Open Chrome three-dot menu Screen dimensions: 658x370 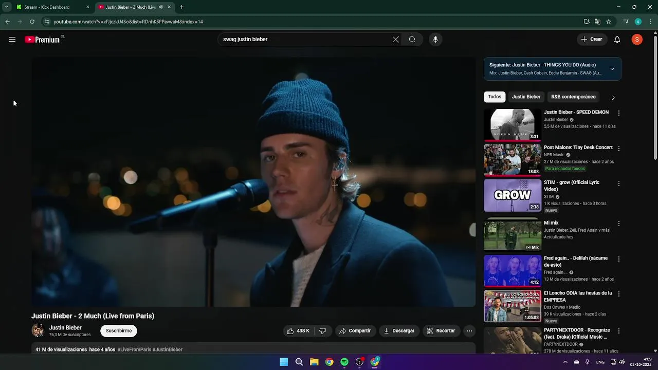pyautogui.click(x=651, y=22)
